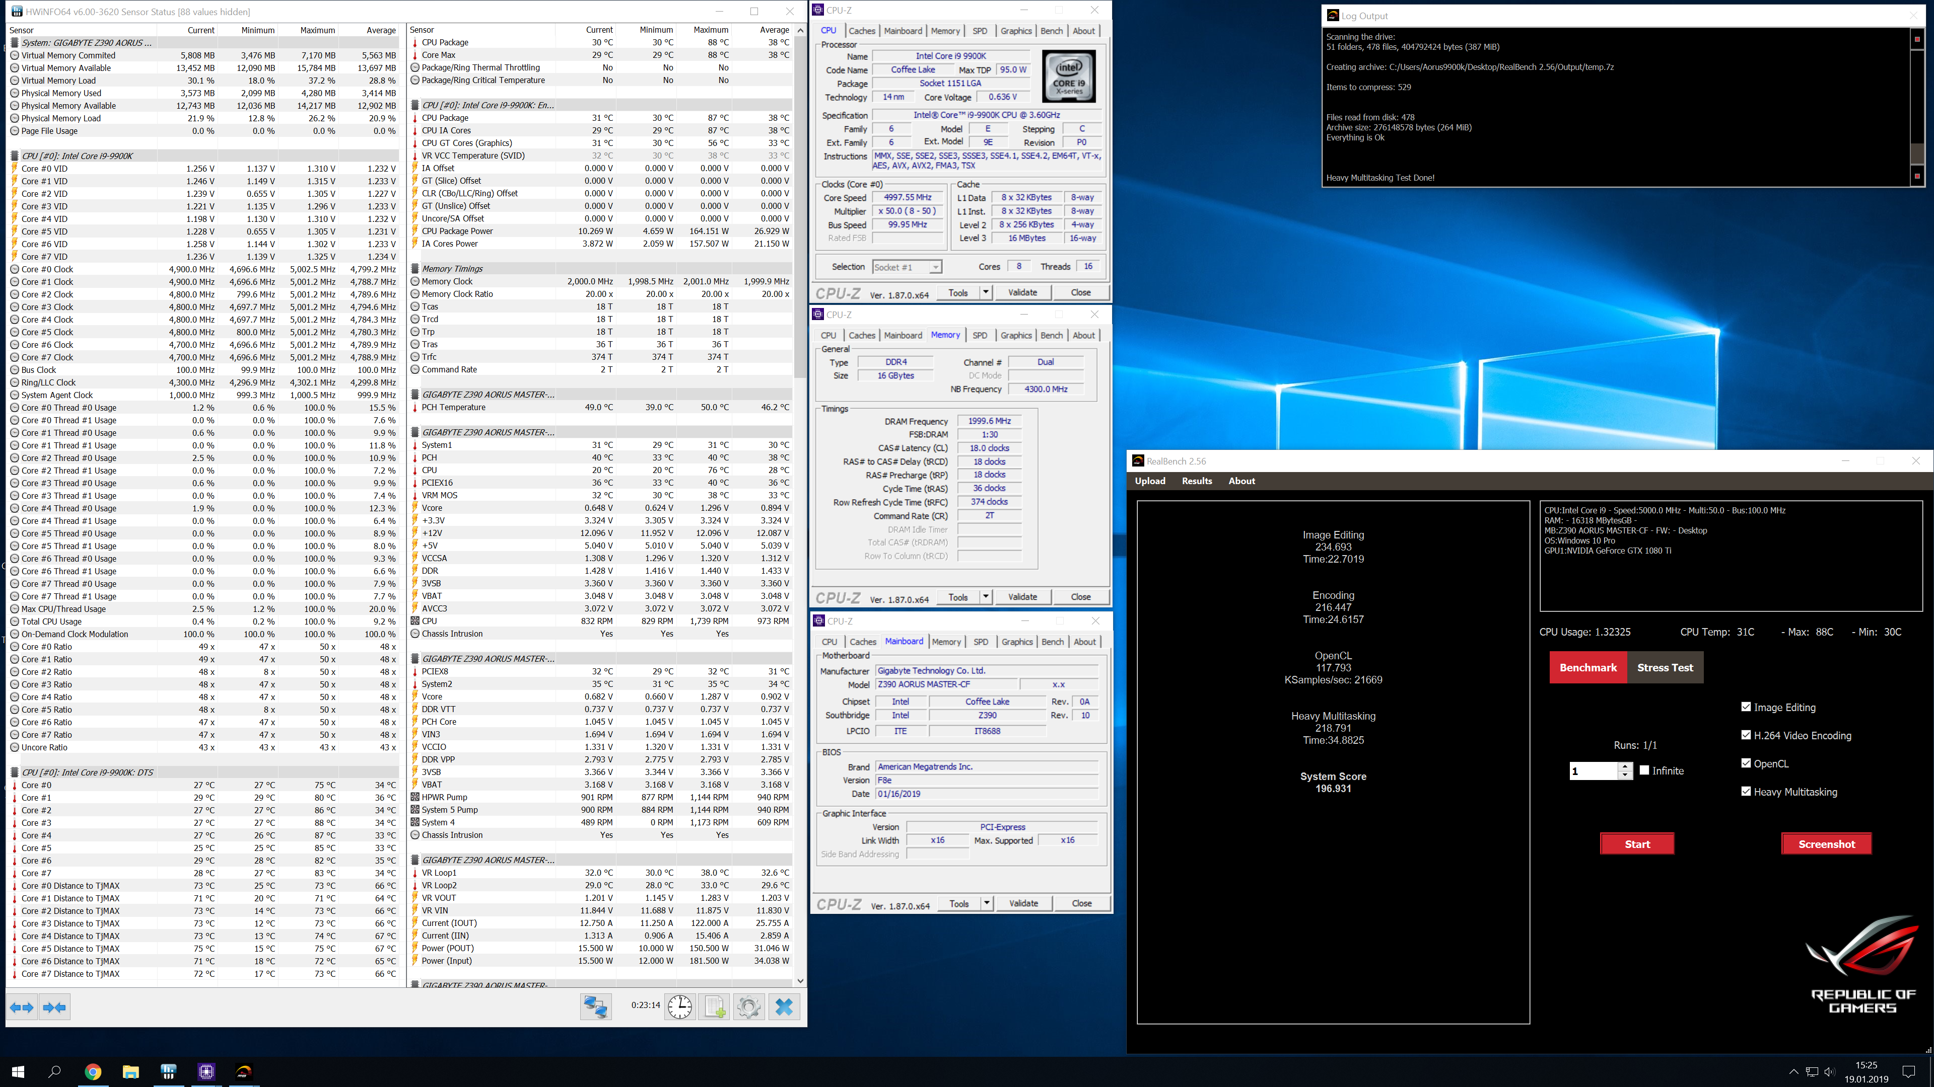
Task: Open SPD tab in CPU-Z processor window
Action: click(980, 31)
